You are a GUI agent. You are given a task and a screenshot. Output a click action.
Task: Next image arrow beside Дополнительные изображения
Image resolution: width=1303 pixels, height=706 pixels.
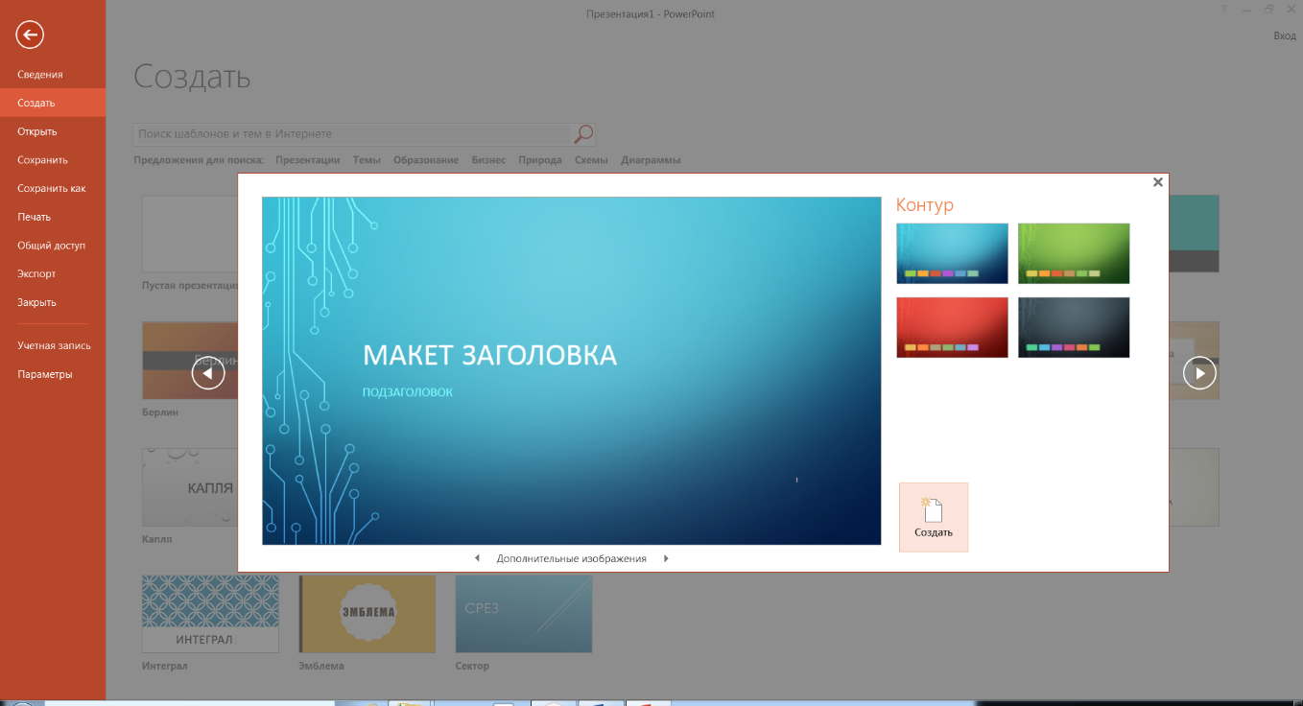tap(666, 558)
